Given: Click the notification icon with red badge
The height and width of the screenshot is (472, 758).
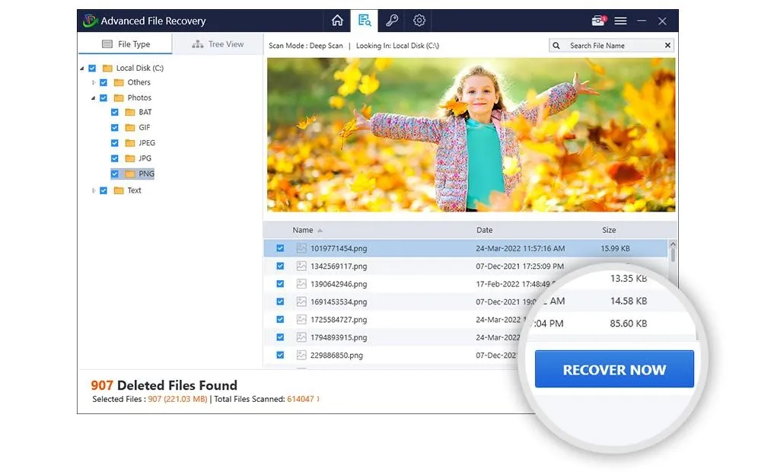Looking at the screenshot, I should pos(598,21).
